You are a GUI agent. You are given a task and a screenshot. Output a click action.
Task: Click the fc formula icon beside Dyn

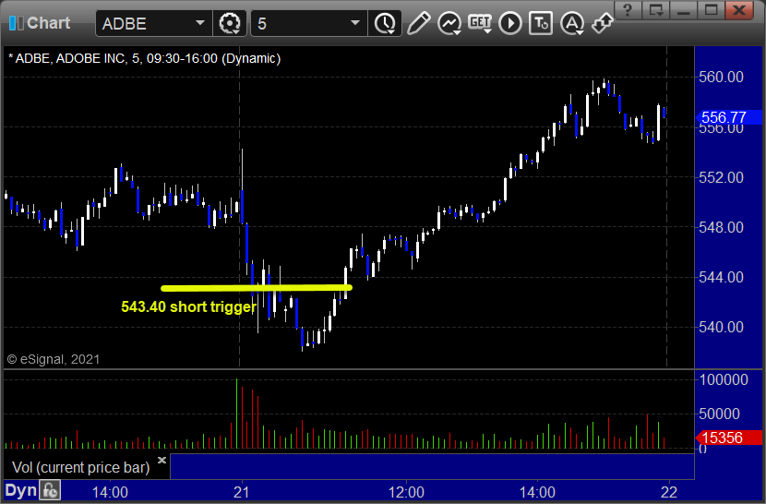click(50, 490)
